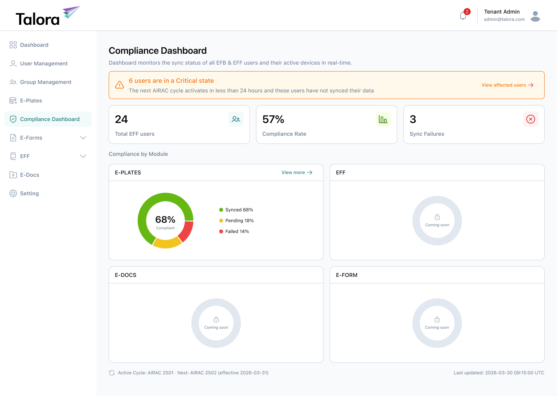This screenshot has width=557, height=396.
Task: Click '6 users are in a Critical state'
Action: click(x=171, y=80)
